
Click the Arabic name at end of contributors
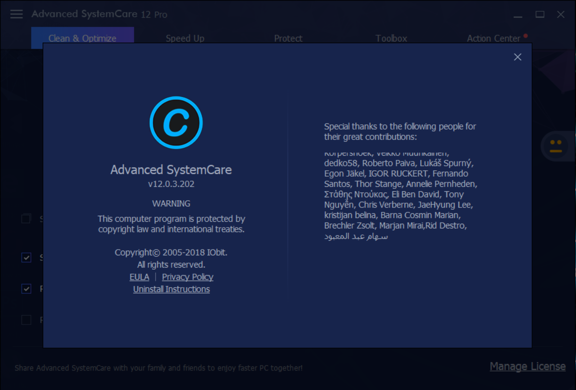coord(356,236)
